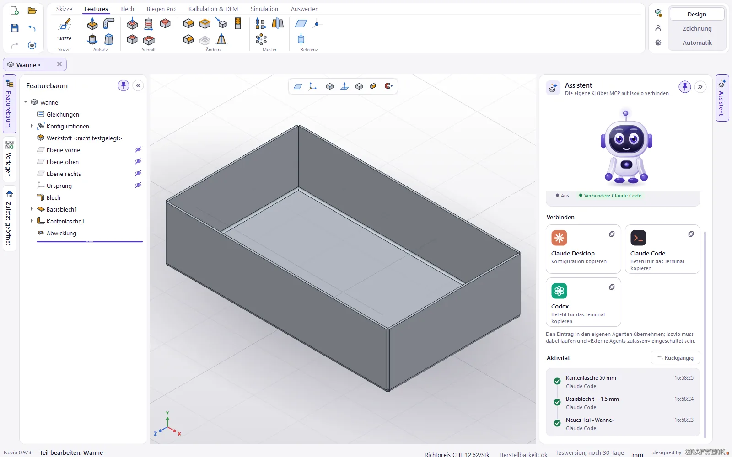Expand the Kantenlasche1 feature

(x=32, y=221)
